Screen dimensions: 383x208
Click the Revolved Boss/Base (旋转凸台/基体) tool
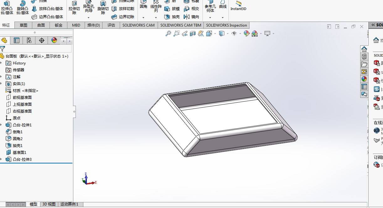click(23, 8)
